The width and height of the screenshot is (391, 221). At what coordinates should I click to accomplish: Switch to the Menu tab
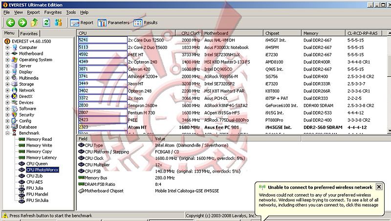click(9, 33)
